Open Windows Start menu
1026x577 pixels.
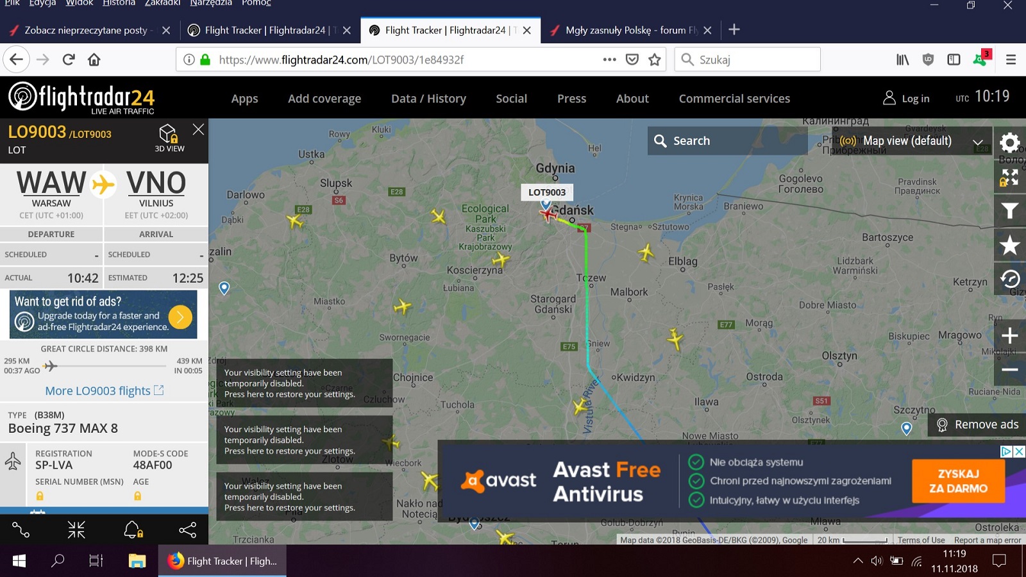coord(19,561)
